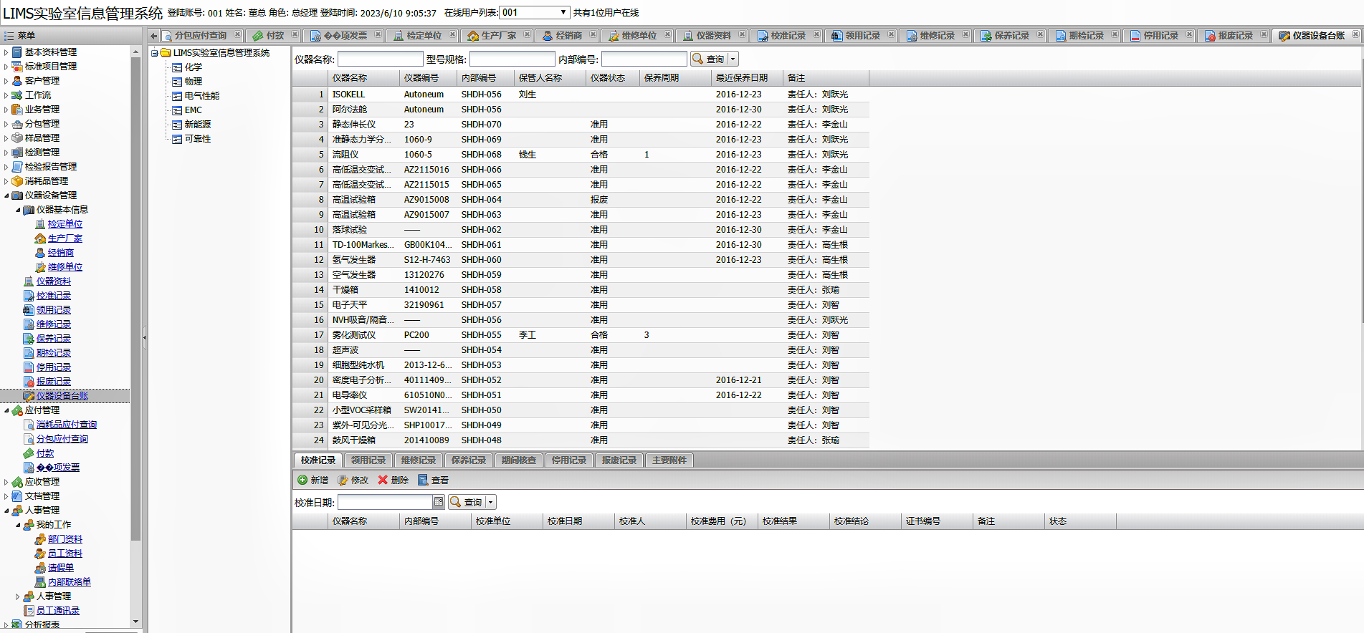
Task: Click the 领用记录 icon in sidebar
Action: (x=29, y=310)
